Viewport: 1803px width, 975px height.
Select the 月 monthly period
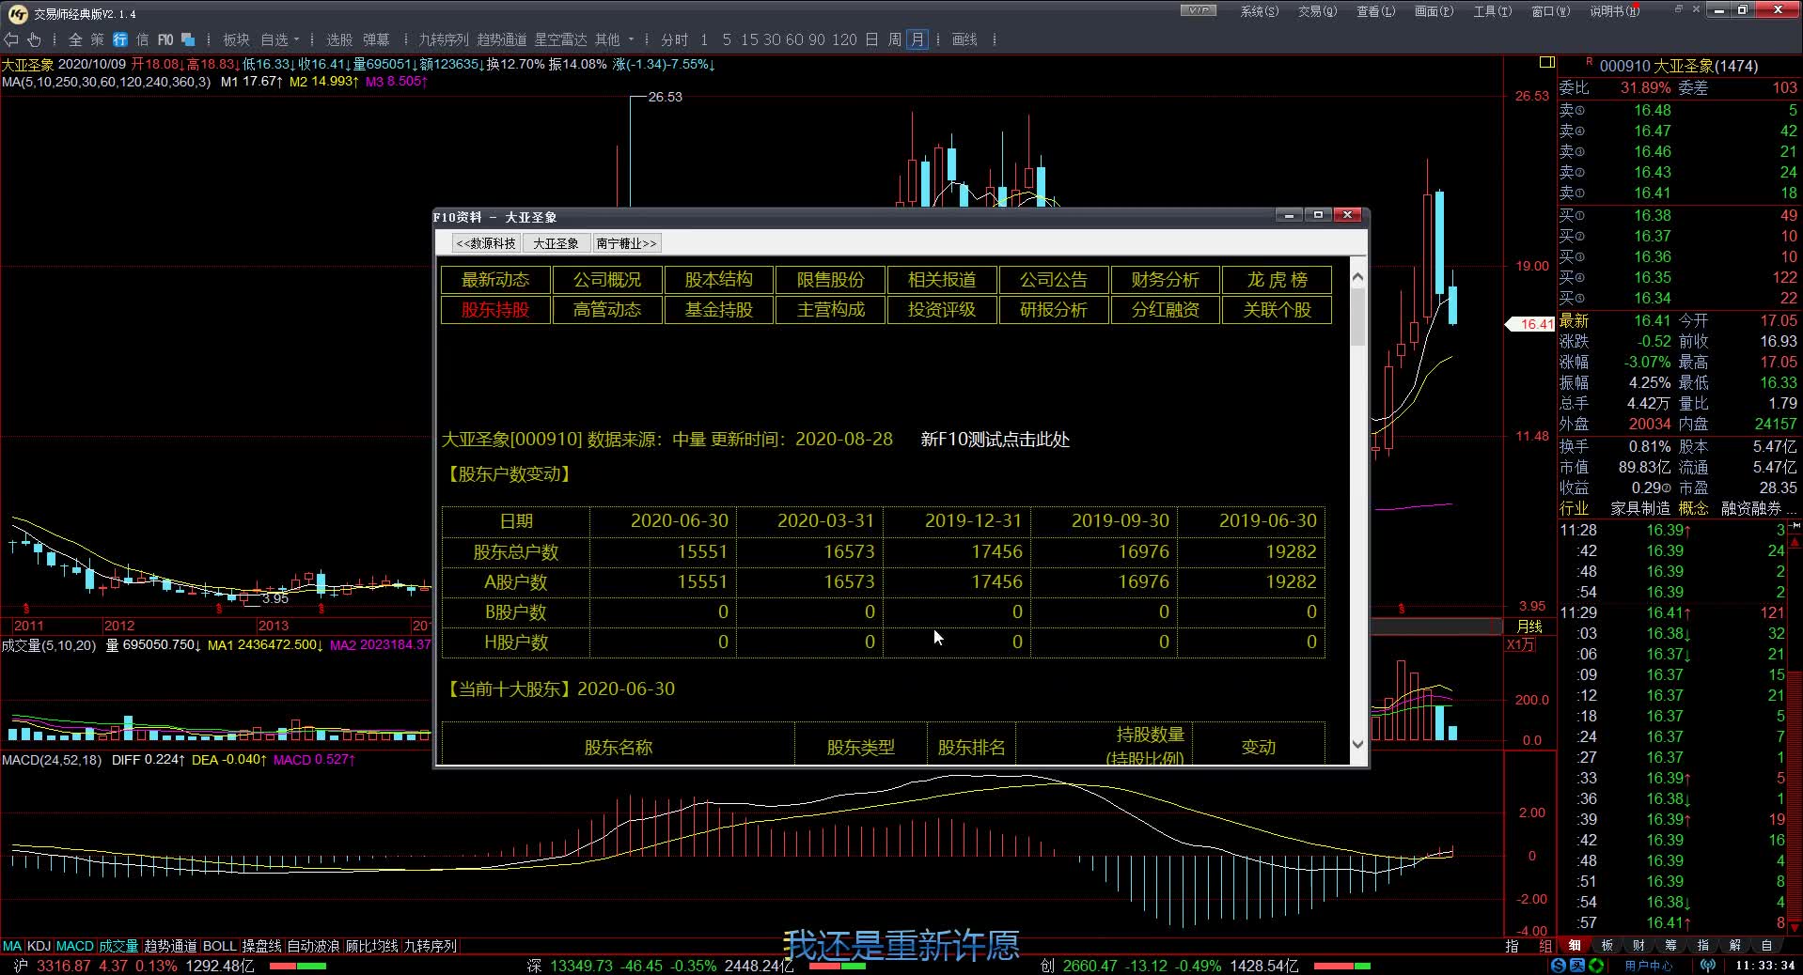(x=917, y=39)
